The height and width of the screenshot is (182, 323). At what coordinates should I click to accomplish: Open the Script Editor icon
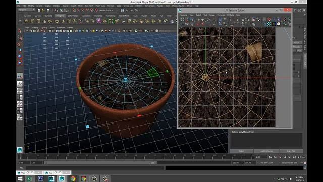pyautogui.click(x=305, y=168)
